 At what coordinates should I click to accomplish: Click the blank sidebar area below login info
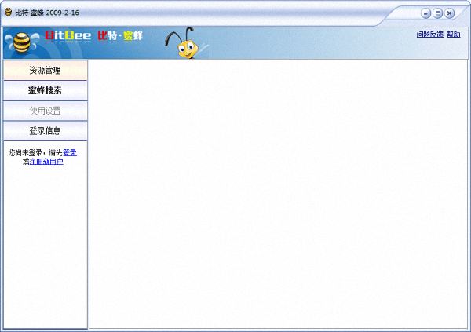coord(45,243)
